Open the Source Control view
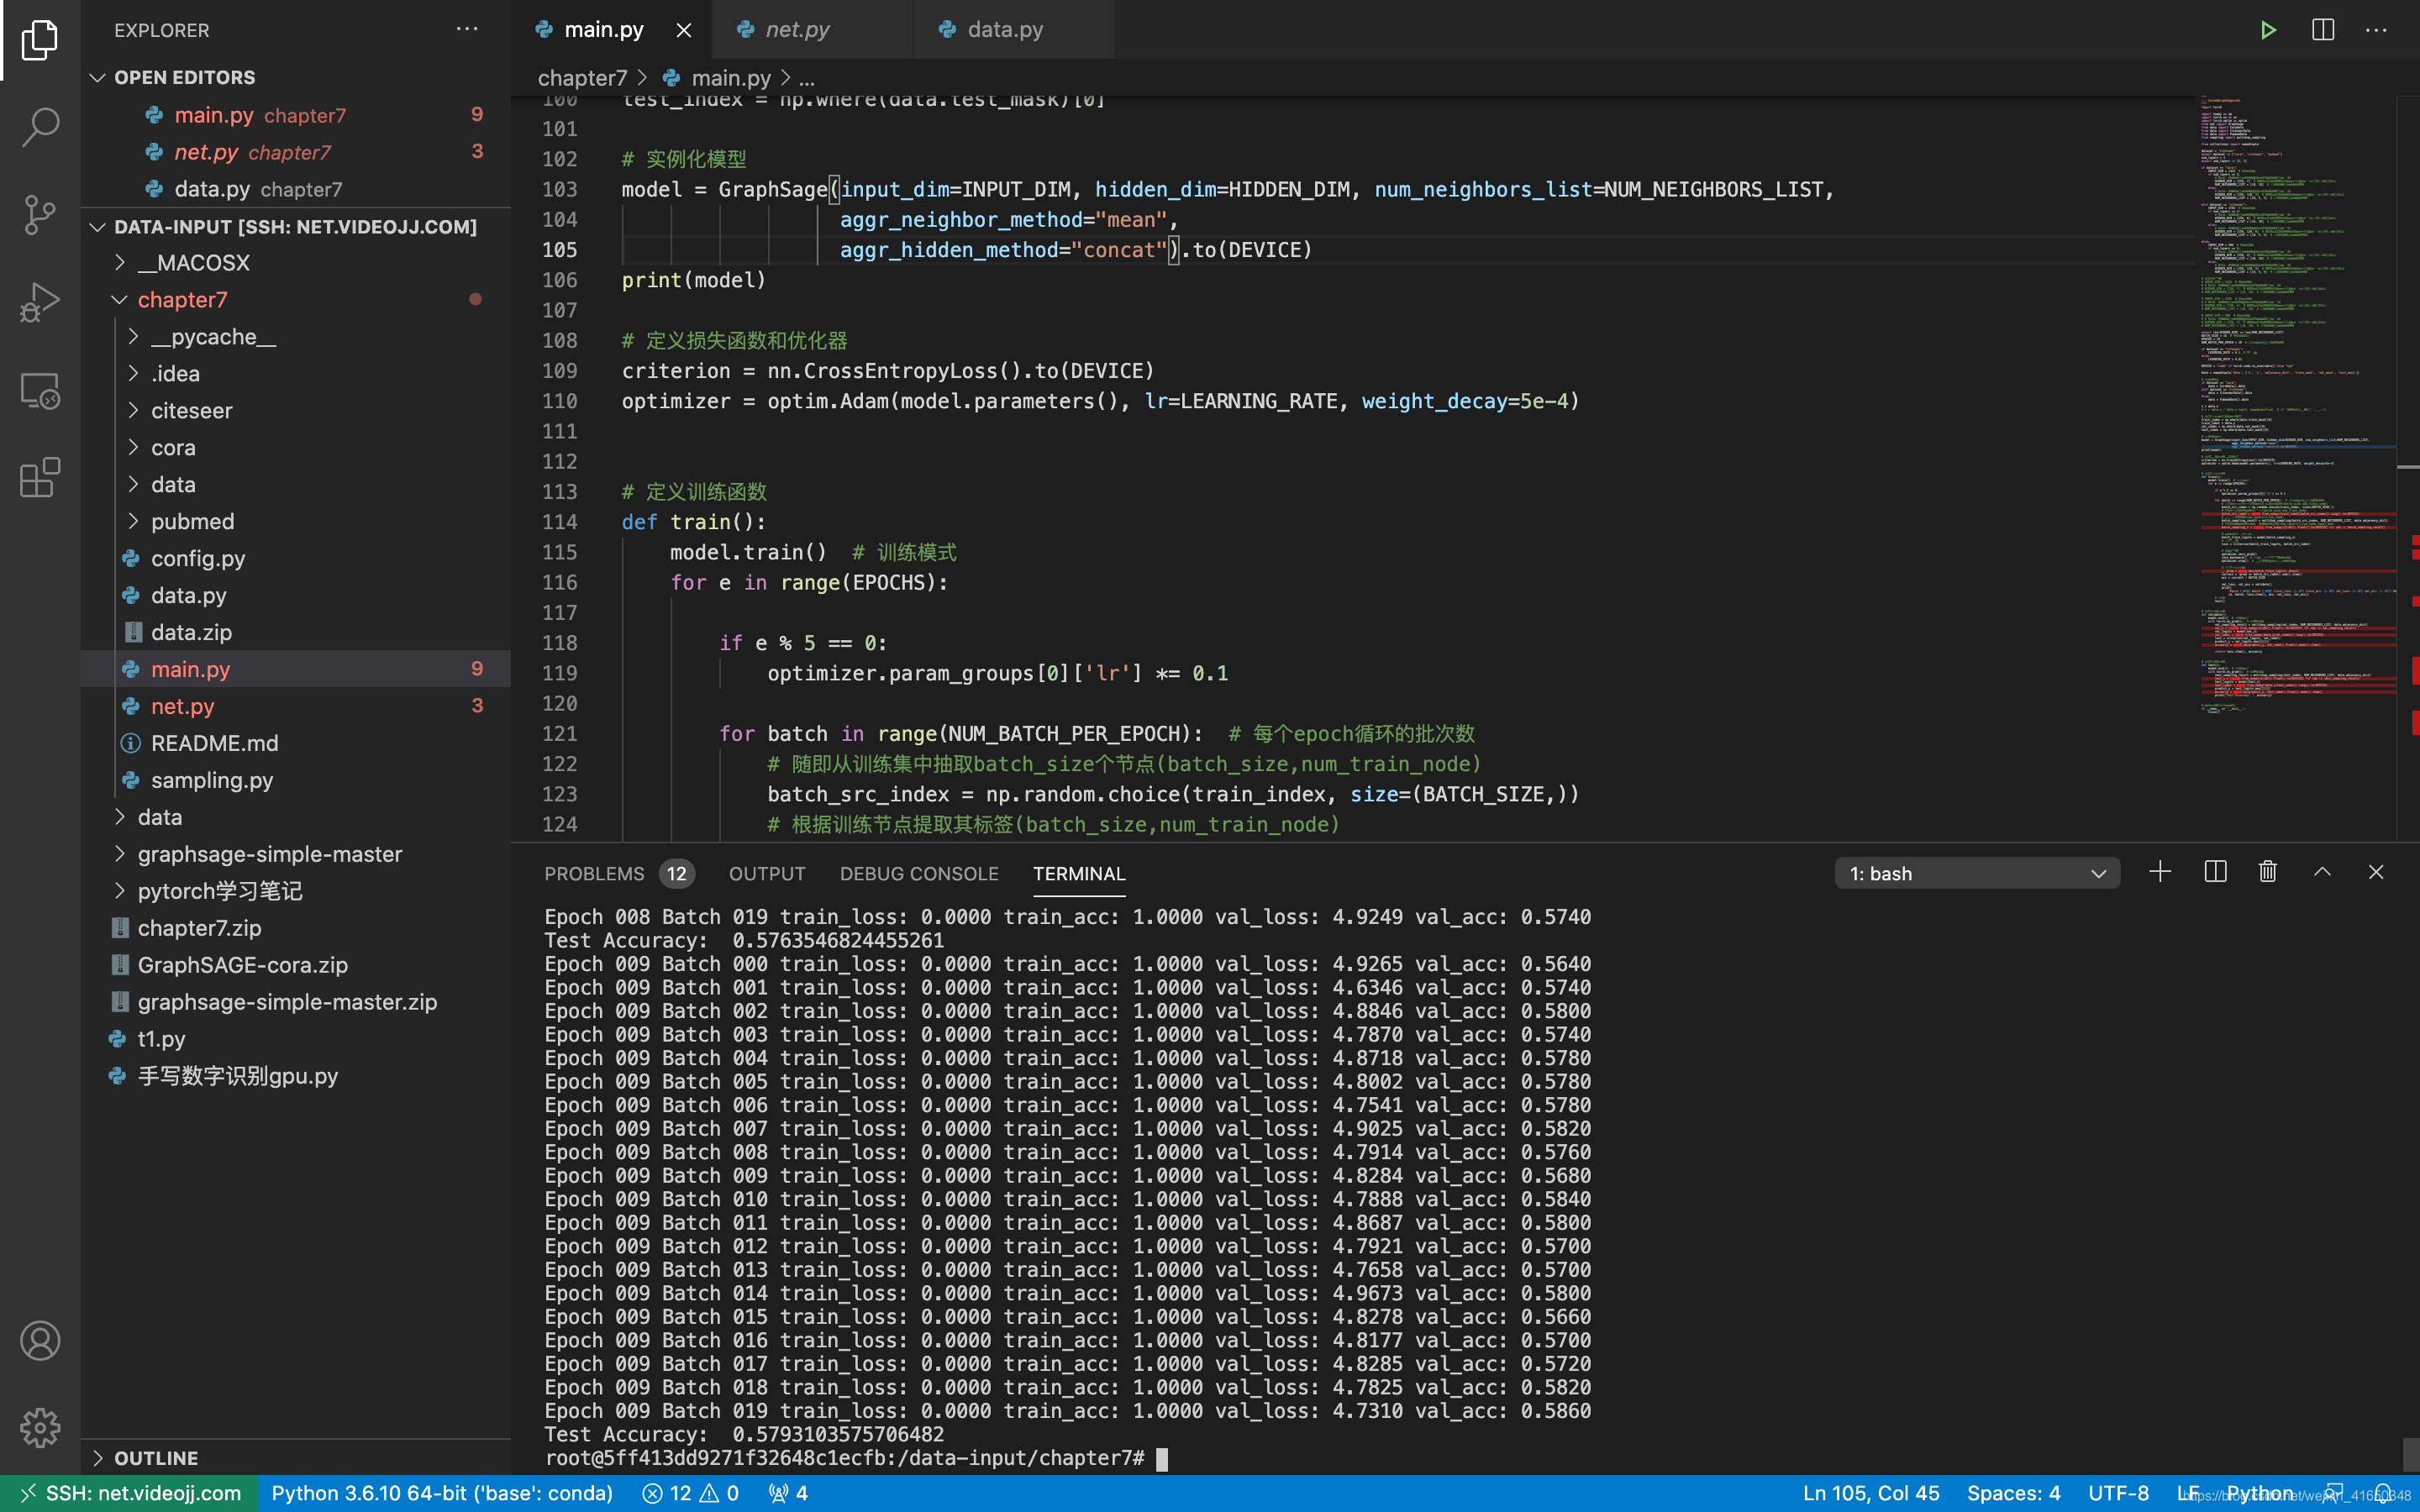The image size is (2420, 1512). [x=40, y=214]
